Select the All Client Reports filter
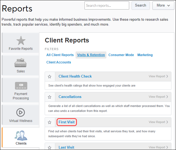The image size is (176, 150). coord(60,55)
